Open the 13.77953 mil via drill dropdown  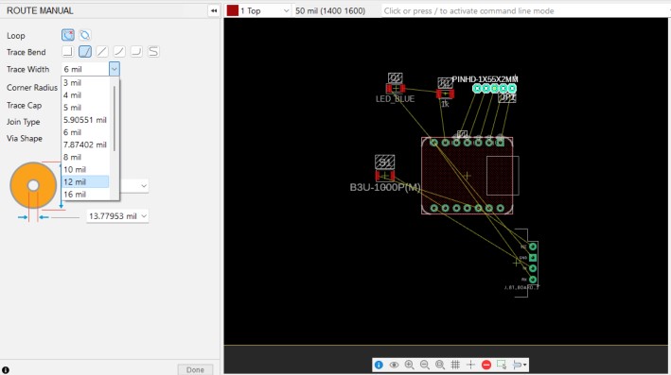(x=117, y=216)
